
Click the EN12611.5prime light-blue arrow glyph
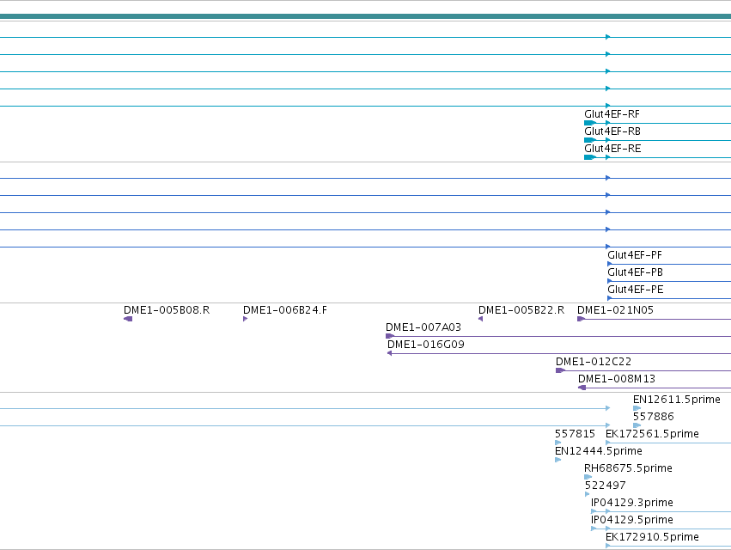click(637, 409)
